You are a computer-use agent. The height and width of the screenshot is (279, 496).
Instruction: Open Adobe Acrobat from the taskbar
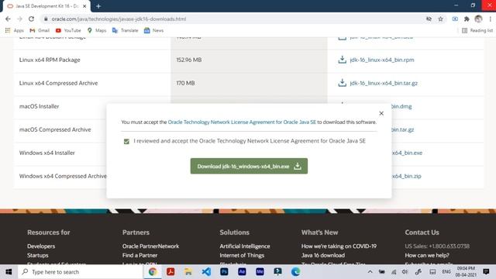(170, 272)
